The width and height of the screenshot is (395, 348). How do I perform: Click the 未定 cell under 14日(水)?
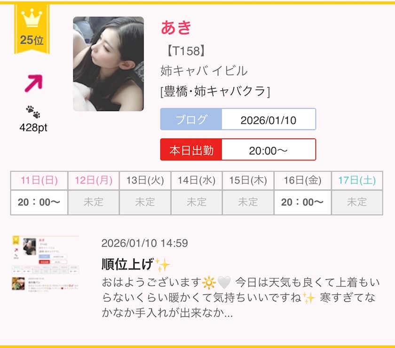pos(197,202)
